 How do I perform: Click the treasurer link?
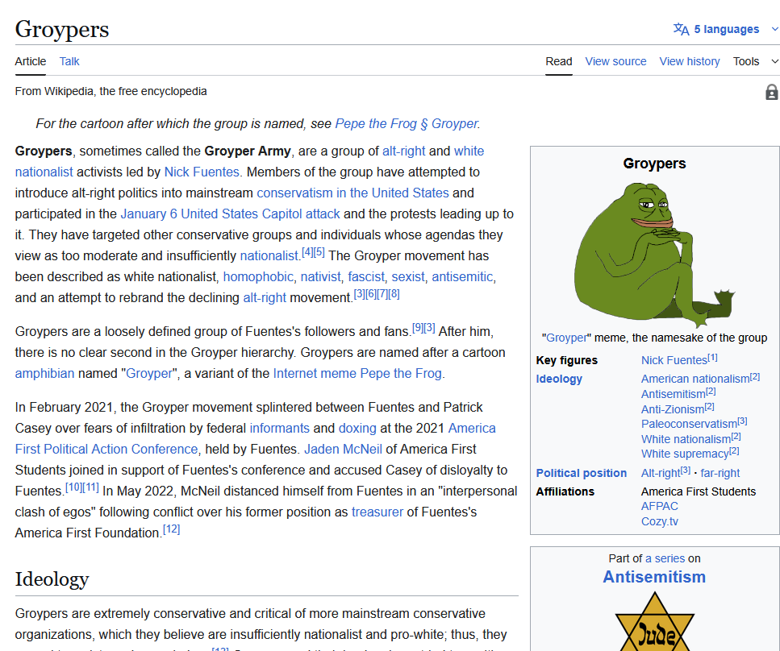point(377,512)
